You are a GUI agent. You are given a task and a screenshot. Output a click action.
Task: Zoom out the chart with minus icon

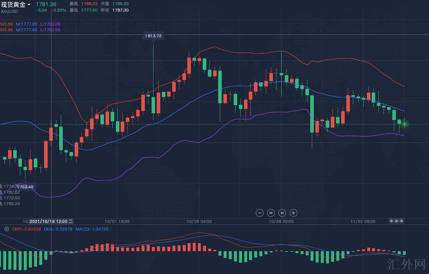tap(260, 213)
